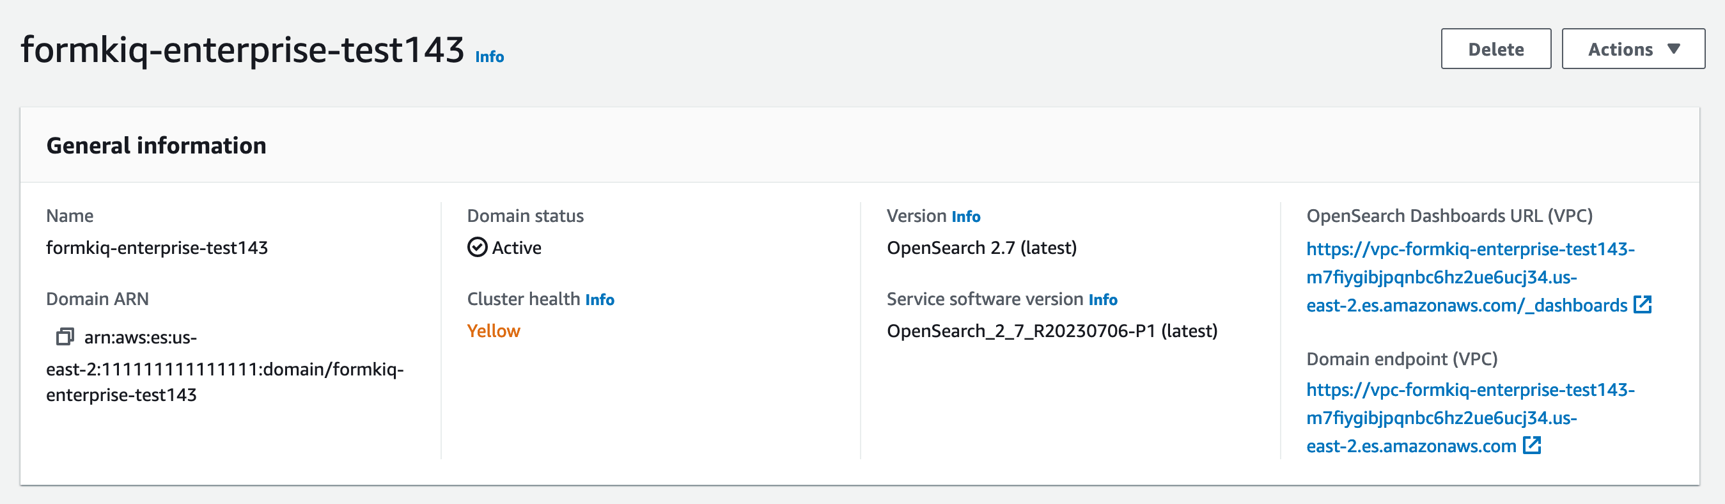This screenshot has height=504, width=1725.
Task: Select the Domain ARN text value
Action: tap(225, 366)
